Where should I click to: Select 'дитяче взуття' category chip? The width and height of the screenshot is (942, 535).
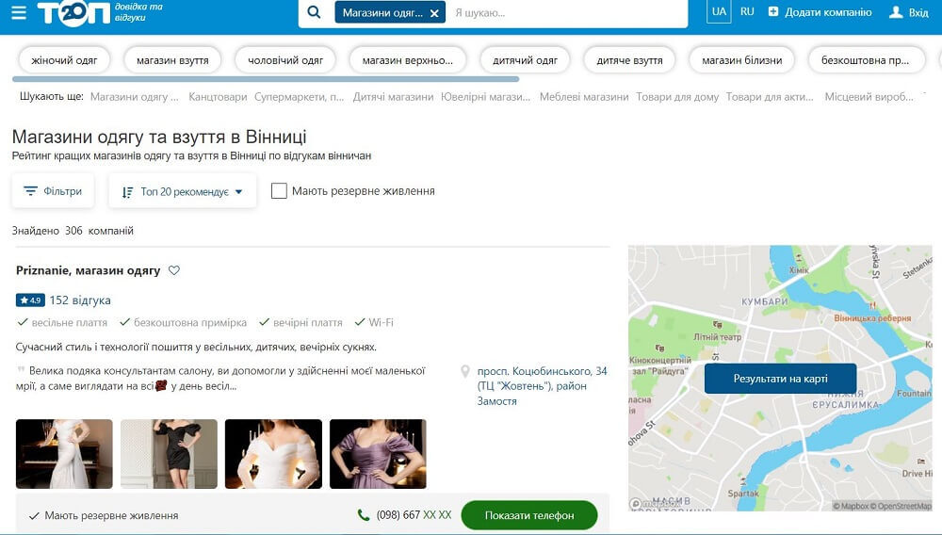tap(629, 60)
